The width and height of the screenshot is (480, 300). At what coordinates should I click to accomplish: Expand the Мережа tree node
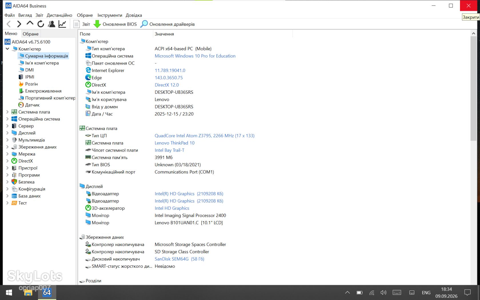(x=7, y=154)
